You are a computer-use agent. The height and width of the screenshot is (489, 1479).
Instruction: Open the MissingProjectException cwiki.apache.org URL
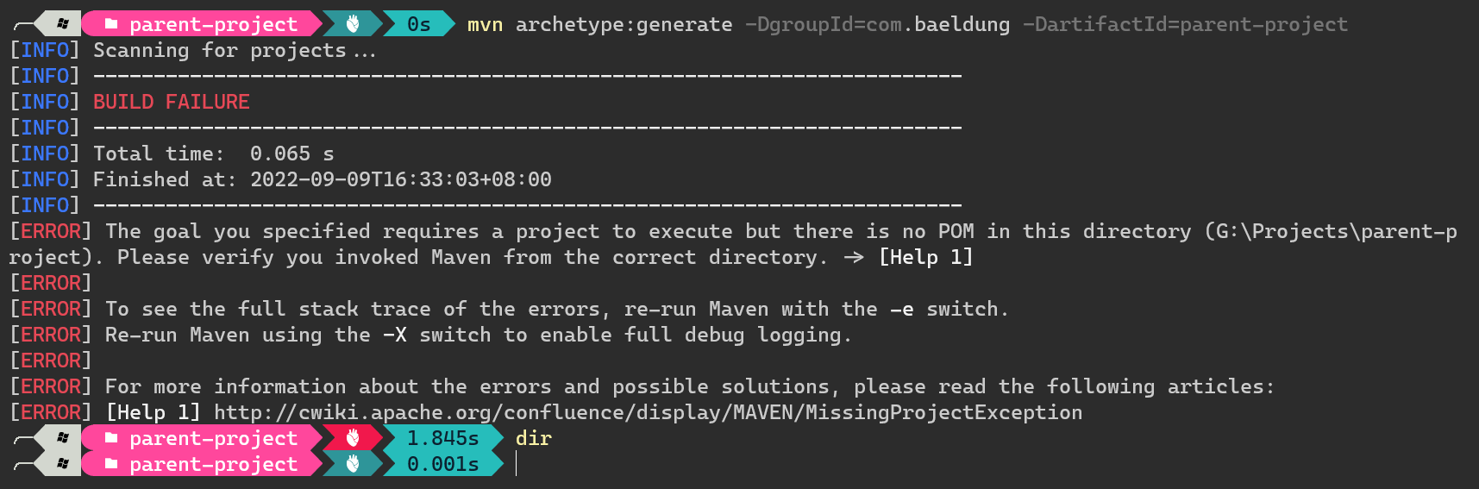point(648,412)
